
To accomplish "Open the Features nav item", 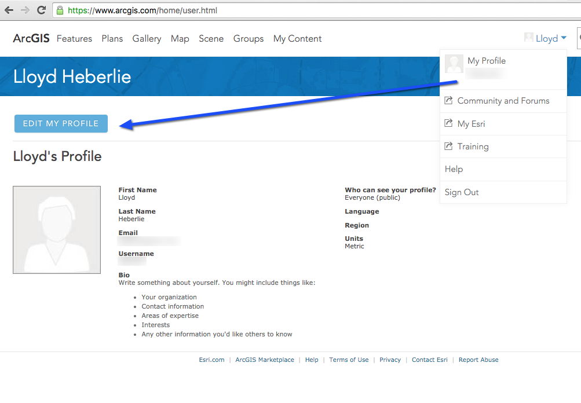I will tap(74, 39).
